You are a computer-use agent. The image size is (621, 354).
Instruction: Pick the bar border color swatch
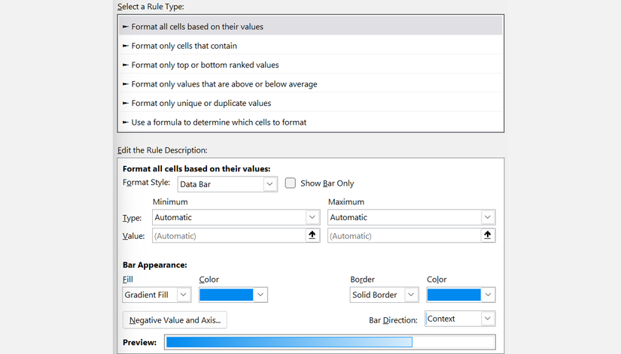453,295
